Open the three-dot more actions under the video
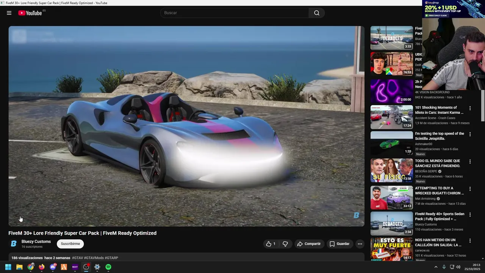 [x=360, y=244]
